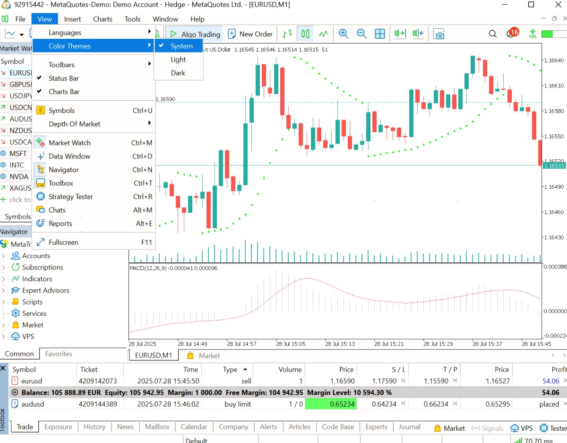
Task: Click the Market chart tab
Action: [204, 356]
